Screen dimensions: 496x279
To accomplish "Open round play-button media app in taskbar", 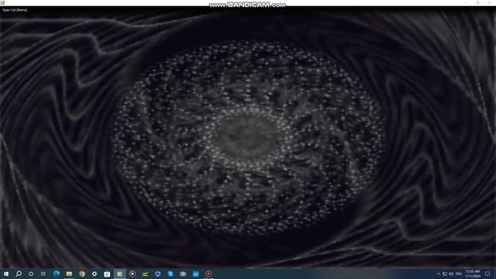I will coord(133,274).
